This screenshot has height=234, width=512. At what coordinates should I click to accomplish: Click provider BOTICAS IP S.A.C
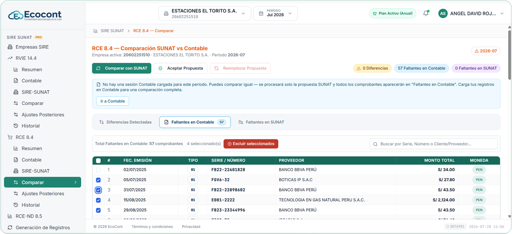click(295, 180)
